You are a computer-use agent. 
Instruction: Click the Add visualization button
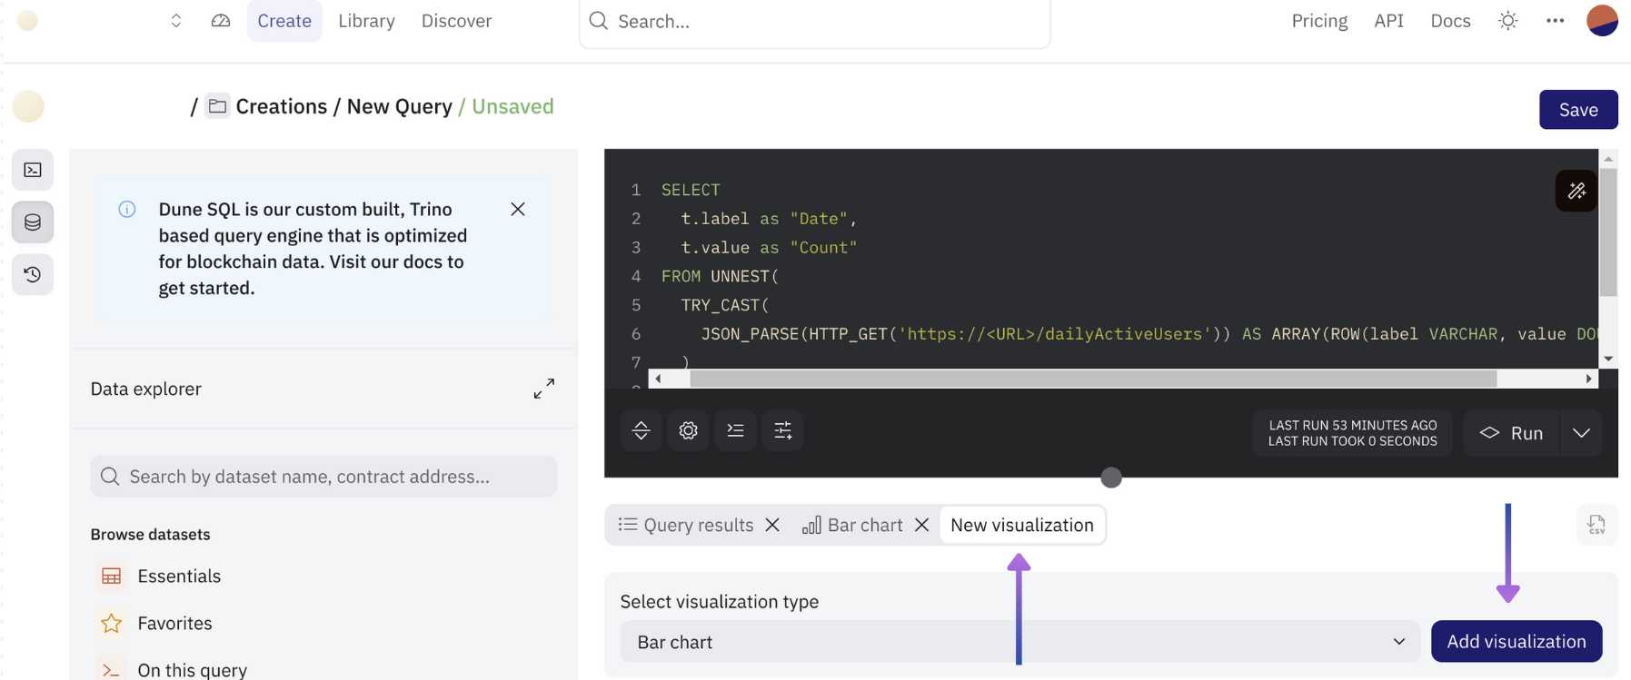(x=1516, y=642)
